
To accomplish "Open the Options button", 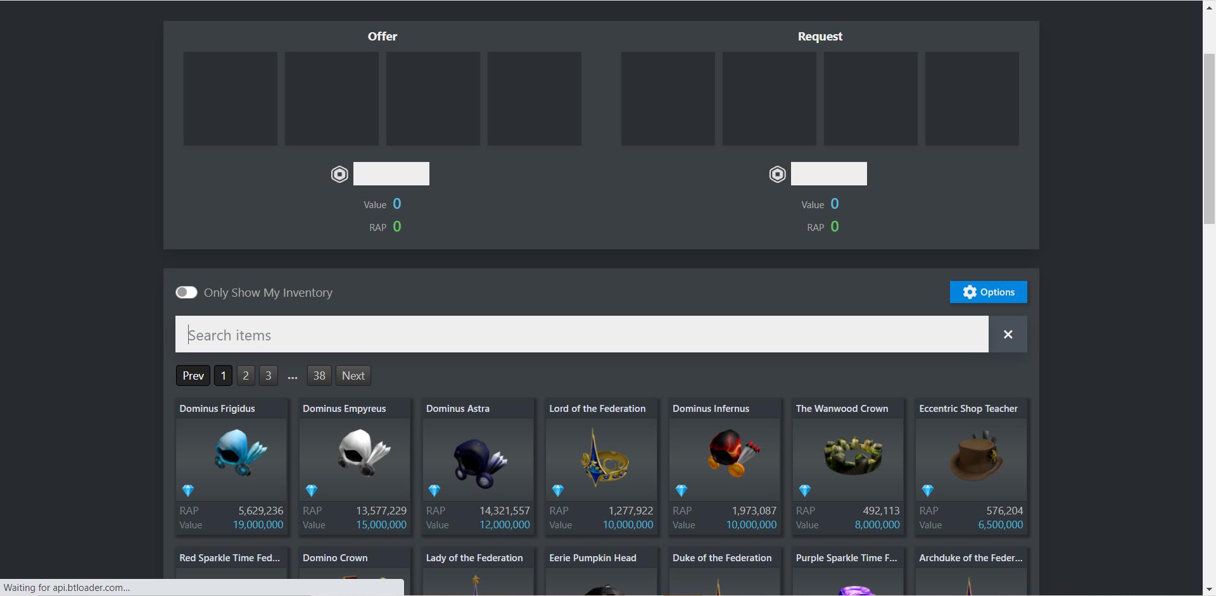I will click(989, 292).
